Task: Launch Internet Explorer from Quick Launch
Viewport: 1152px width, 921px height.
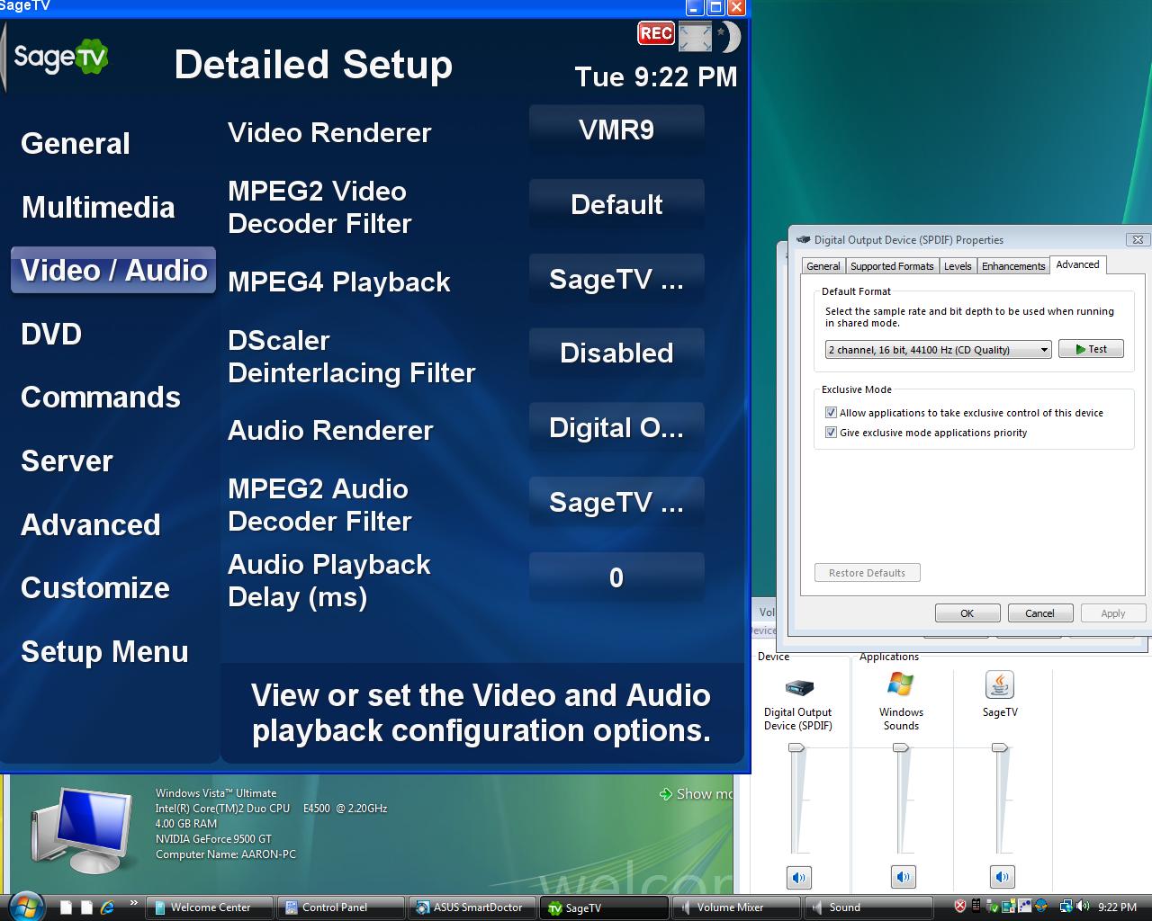Action: point(107,907)
